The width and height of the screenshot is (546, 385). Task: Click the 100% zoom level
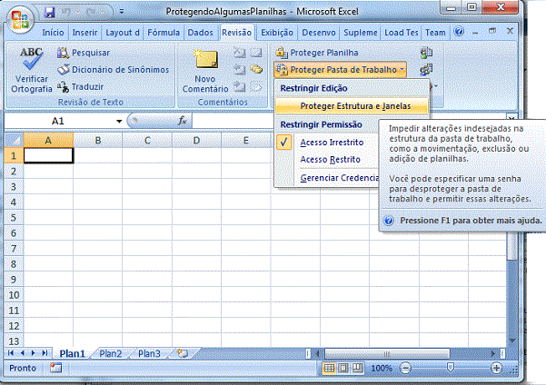(382, 369)
